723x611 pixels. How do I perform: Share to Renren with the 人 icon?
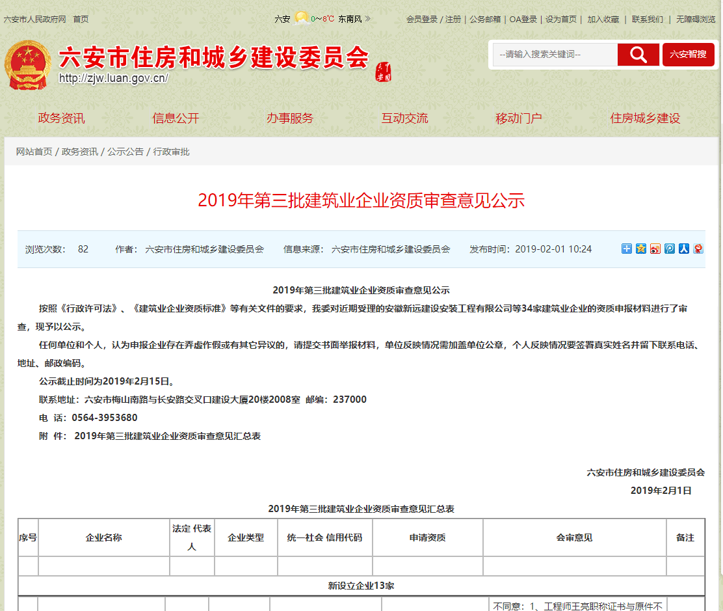(x=684, y=249)
